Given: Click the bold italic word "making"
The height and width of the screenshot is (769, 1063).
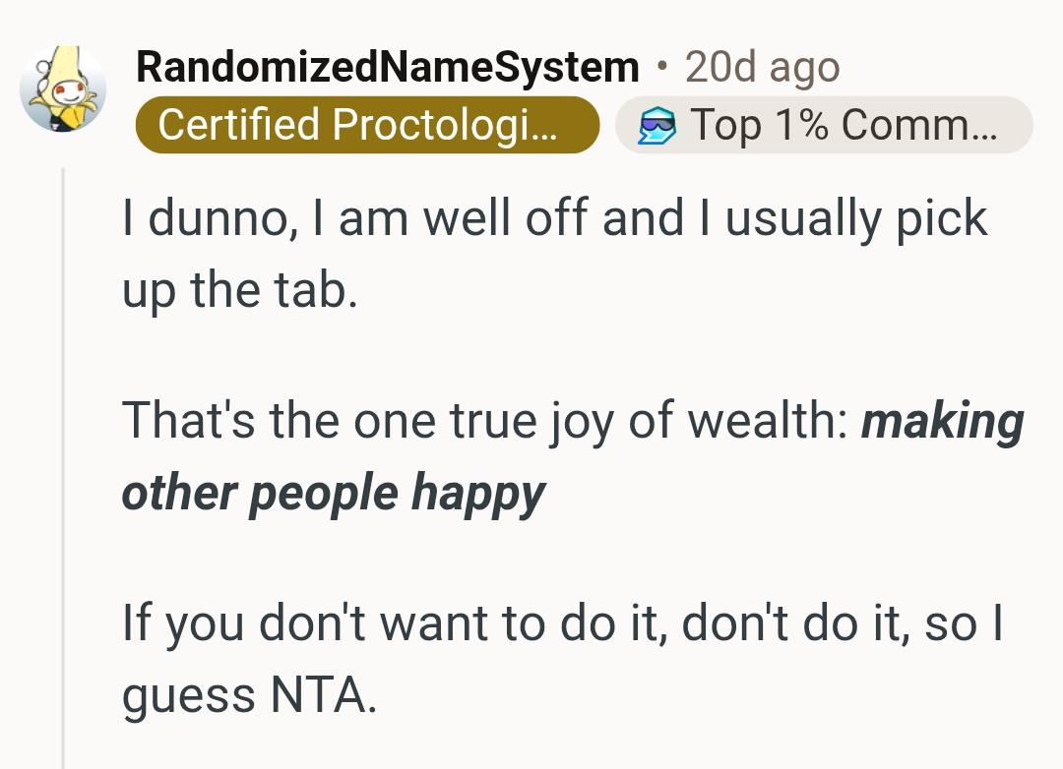Looking at the screenshot, I should [x=942, y=419].
